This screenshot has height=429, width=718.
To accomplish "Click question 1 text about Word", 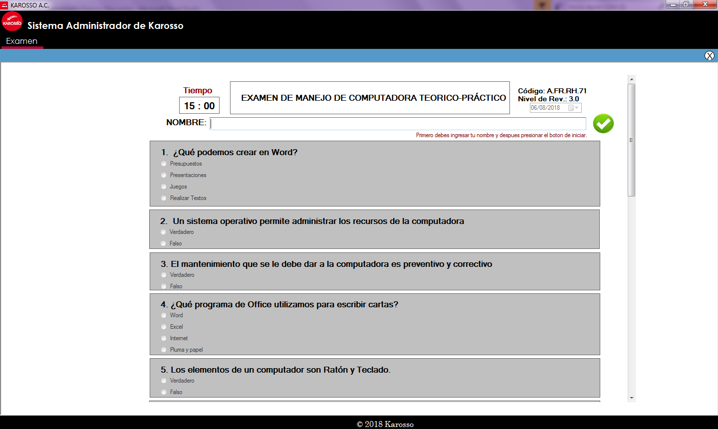I will [x=229, y=153].
